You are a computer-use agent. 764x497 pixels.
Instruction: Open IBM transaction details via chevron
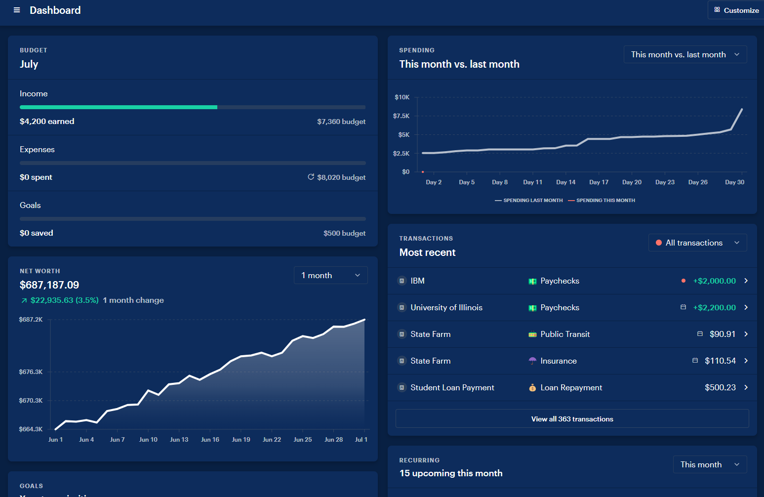point(746,281)
